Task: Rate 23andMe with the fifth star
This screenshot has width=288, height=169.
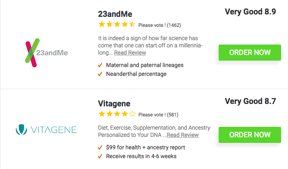Action: 132,24
